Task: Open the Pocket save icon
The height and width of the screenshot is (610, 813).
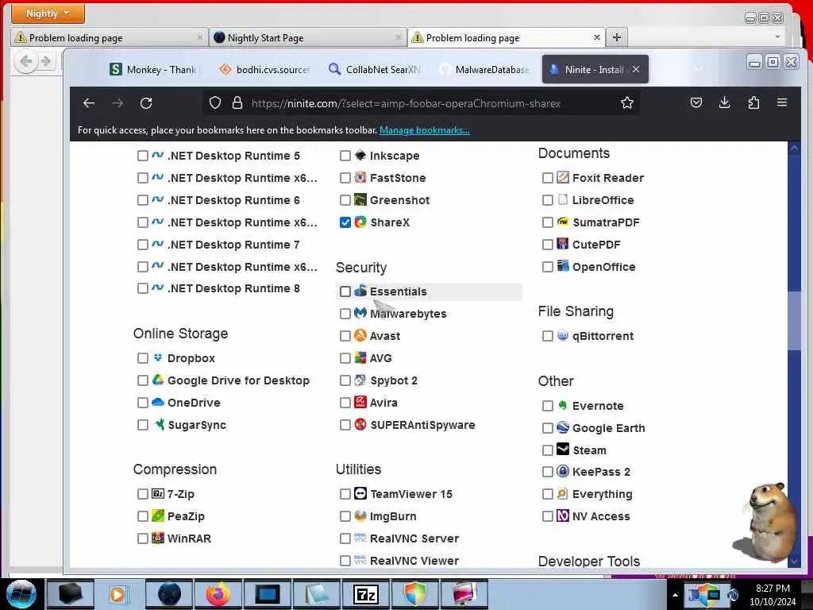Action: click(696, 102)
